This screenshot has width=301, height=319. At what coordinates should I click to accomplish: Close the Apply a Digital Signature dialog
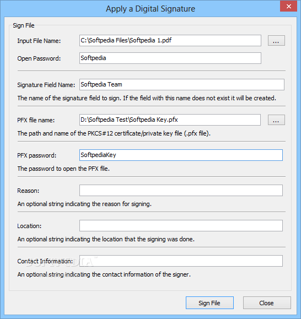[x=288, y=6]
